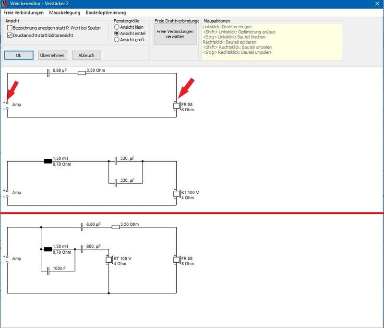
Task: Click the 1,50 mH coil in middle circuit
Action: click(48, 161)
